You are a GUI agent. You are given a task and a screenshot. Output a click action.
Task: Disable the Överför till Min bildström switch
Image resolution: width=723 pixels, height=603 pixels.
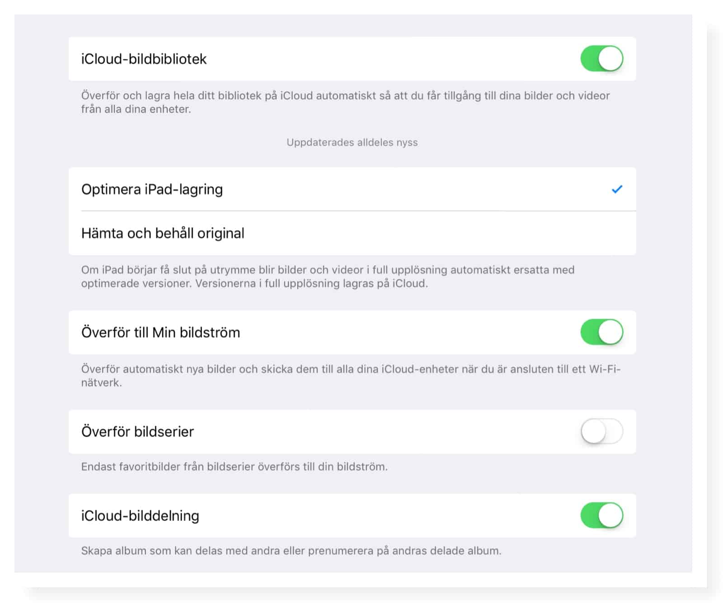(601, 332)
